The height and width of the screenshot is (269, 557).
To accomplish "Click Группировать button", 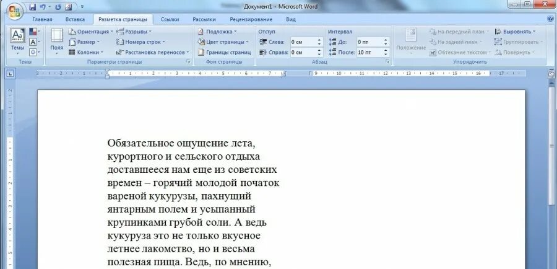I will pos(519,42).
